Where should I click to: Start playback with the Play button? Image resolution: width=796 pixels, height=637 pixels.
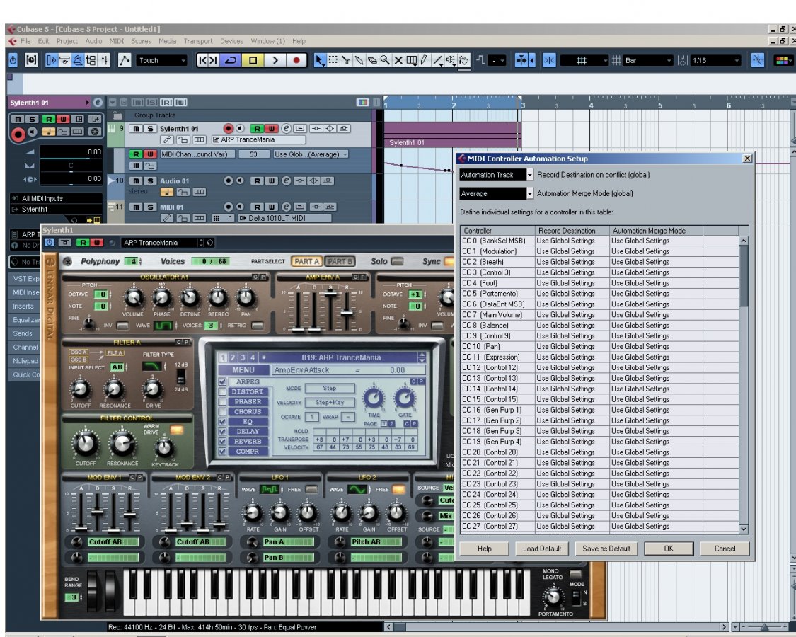tap(275, 60)
